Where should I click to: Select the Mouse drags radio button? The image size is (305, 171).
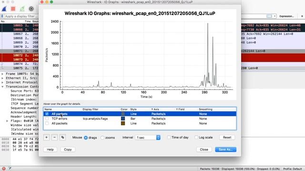[x=86, y=138]
